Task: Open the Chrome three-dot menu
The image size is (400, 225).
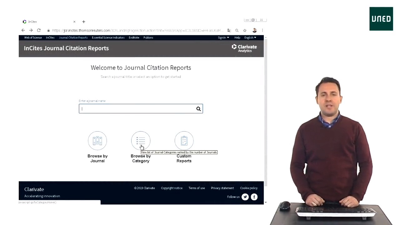Action: pyautogui.click(x=262, y=30)
